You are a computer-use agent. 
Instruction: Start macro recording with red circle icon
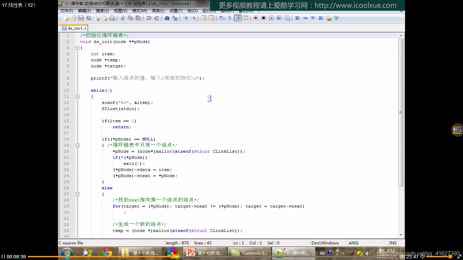[256, 18]
